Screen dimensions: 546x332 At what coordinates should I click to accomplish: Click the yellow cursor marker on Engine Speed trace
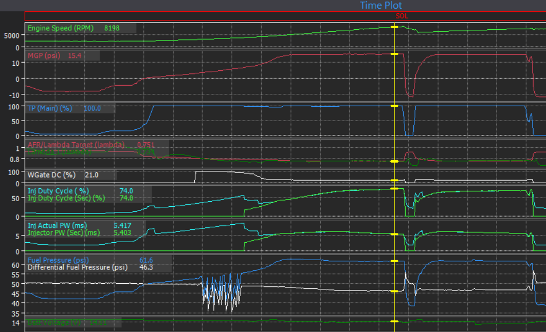pyautogui.click(x=394, y=27)
